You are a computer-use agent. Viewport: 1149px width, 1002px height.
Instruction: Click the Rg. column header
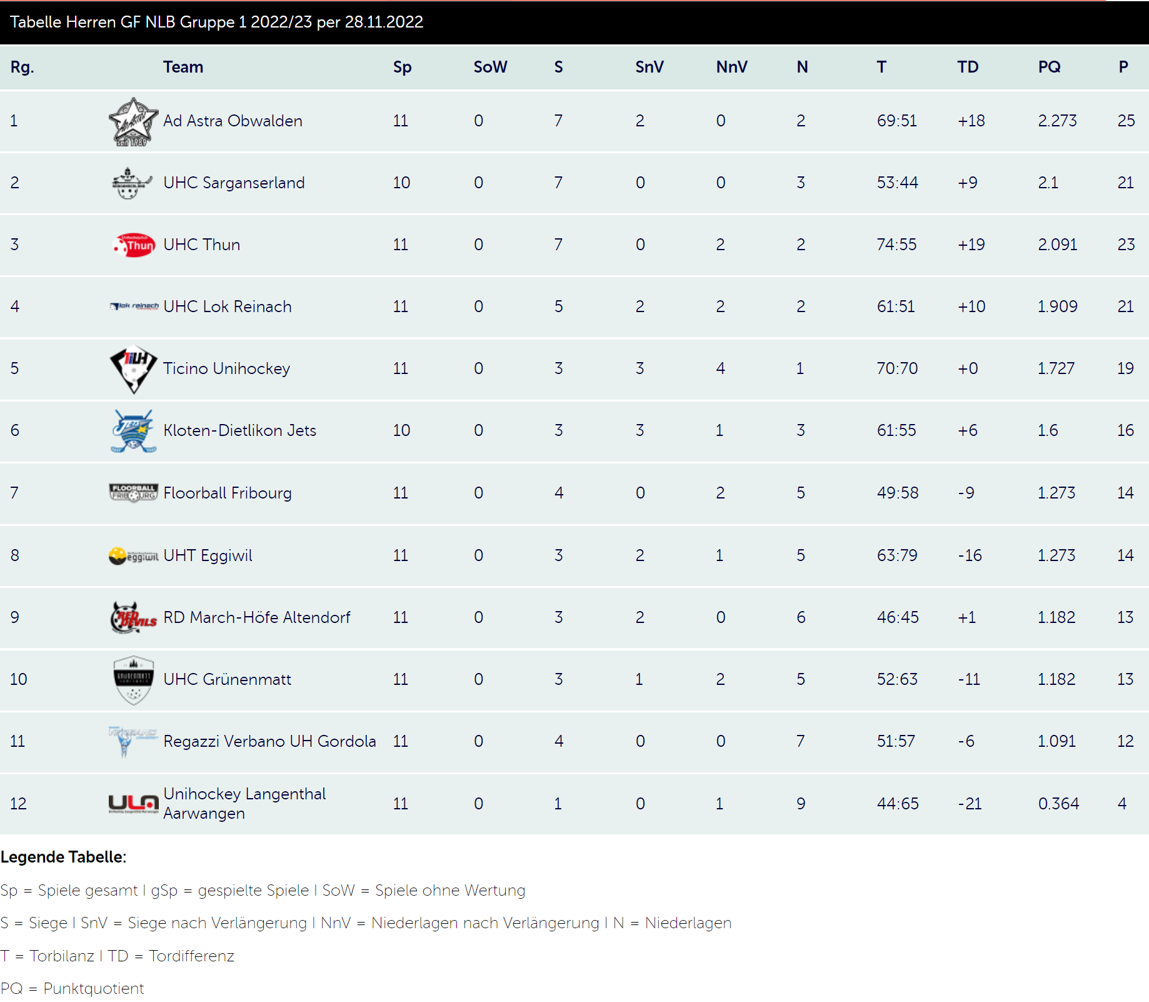22,67
